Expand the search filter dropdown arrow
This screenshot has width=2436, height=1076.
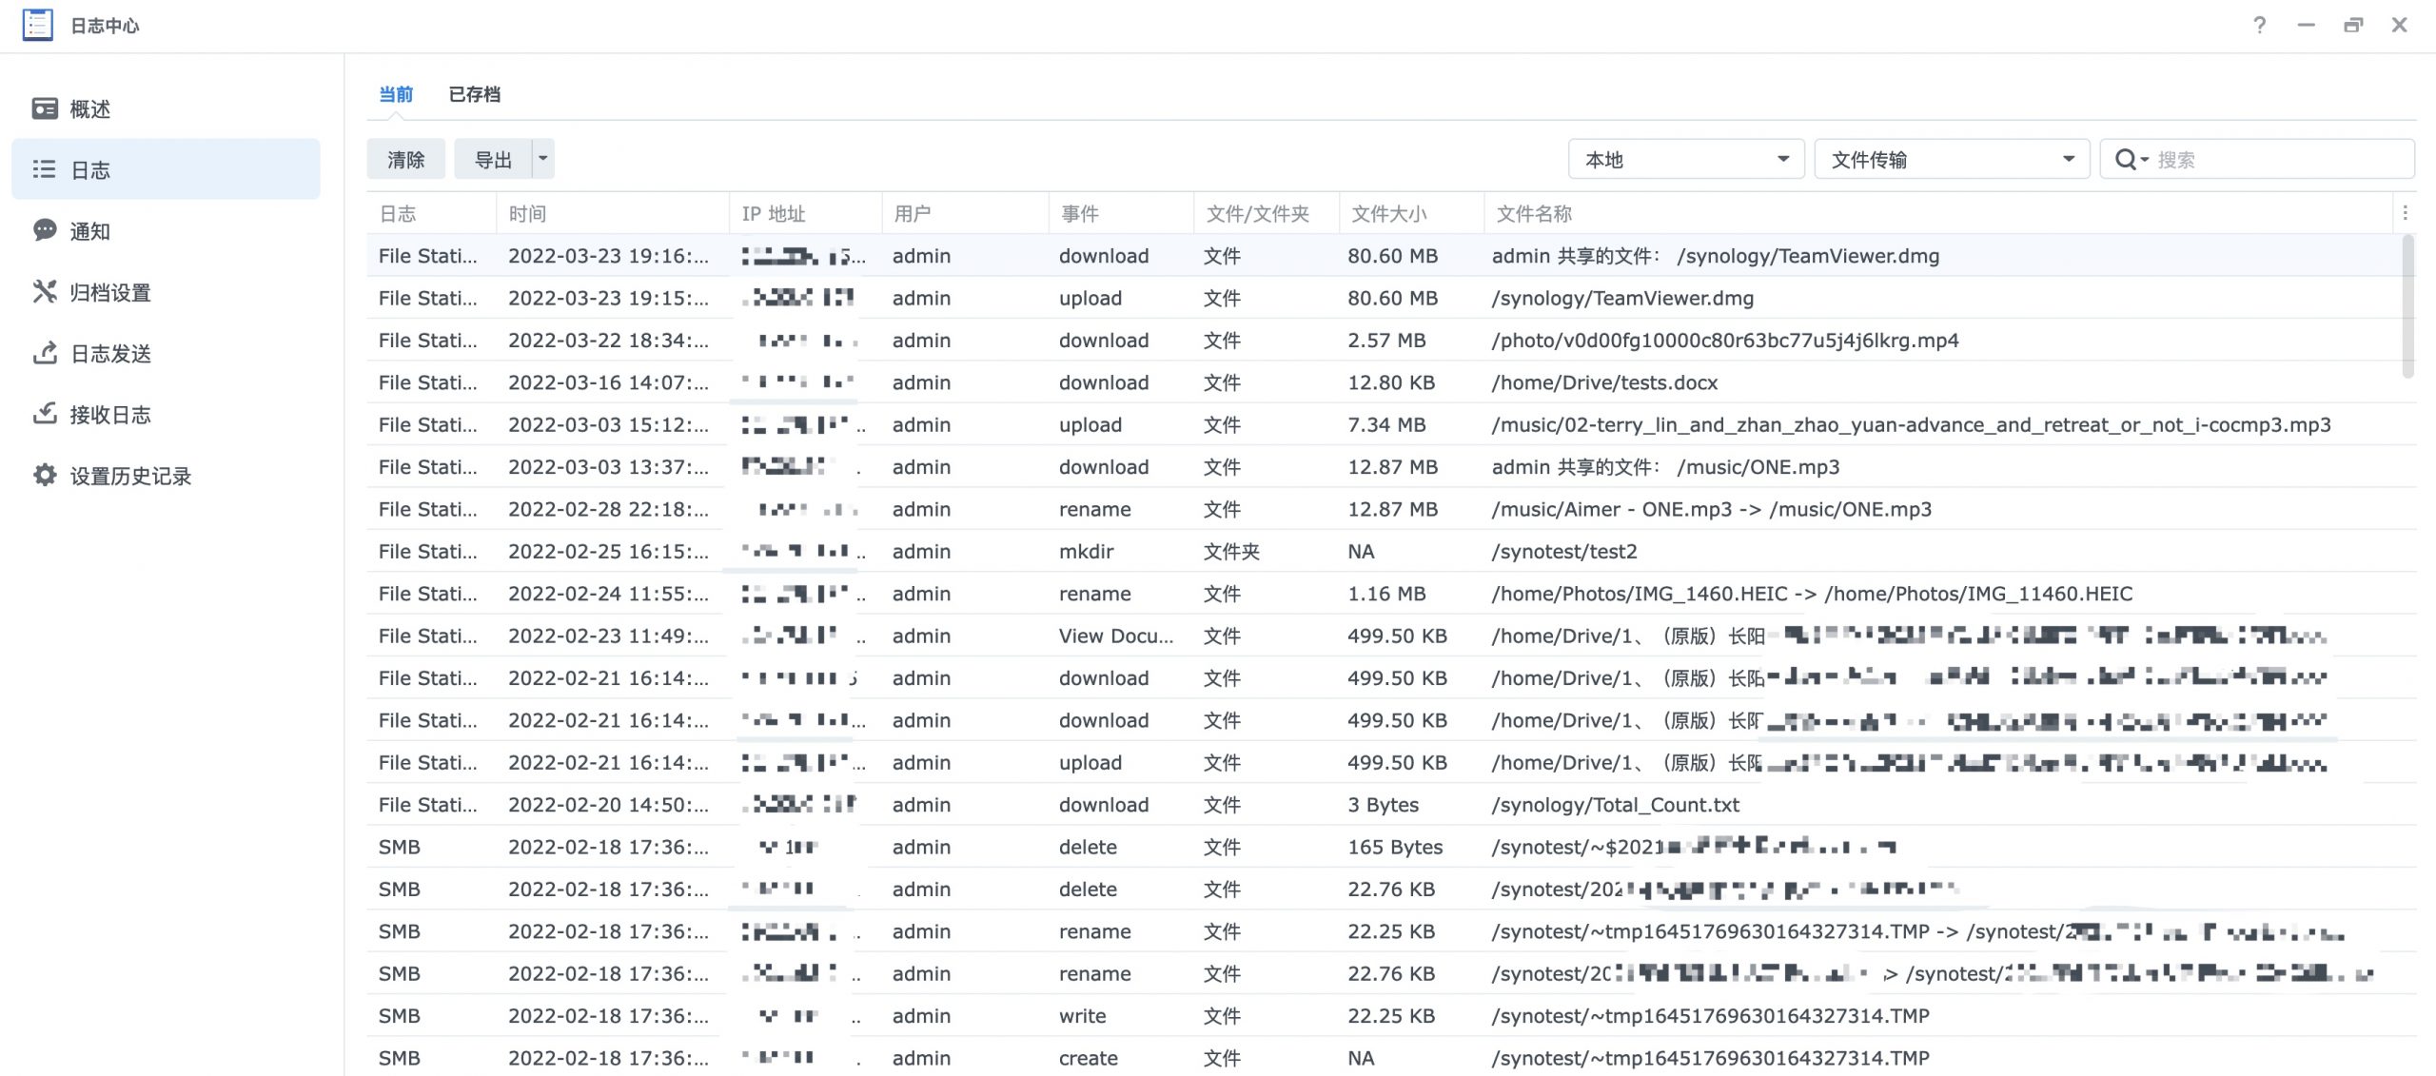click(x=2145, y=160)
